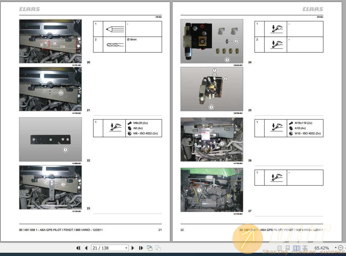
Task: Switch to continuous page scrolling view
Action: click(288, 248)
